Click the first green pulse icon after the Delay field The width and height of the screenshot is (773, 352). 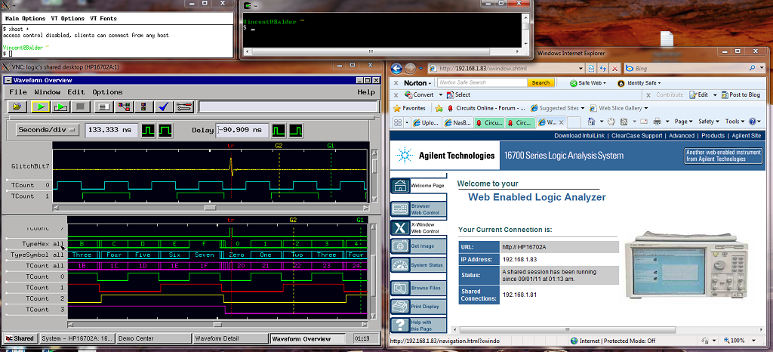(279, 130)
